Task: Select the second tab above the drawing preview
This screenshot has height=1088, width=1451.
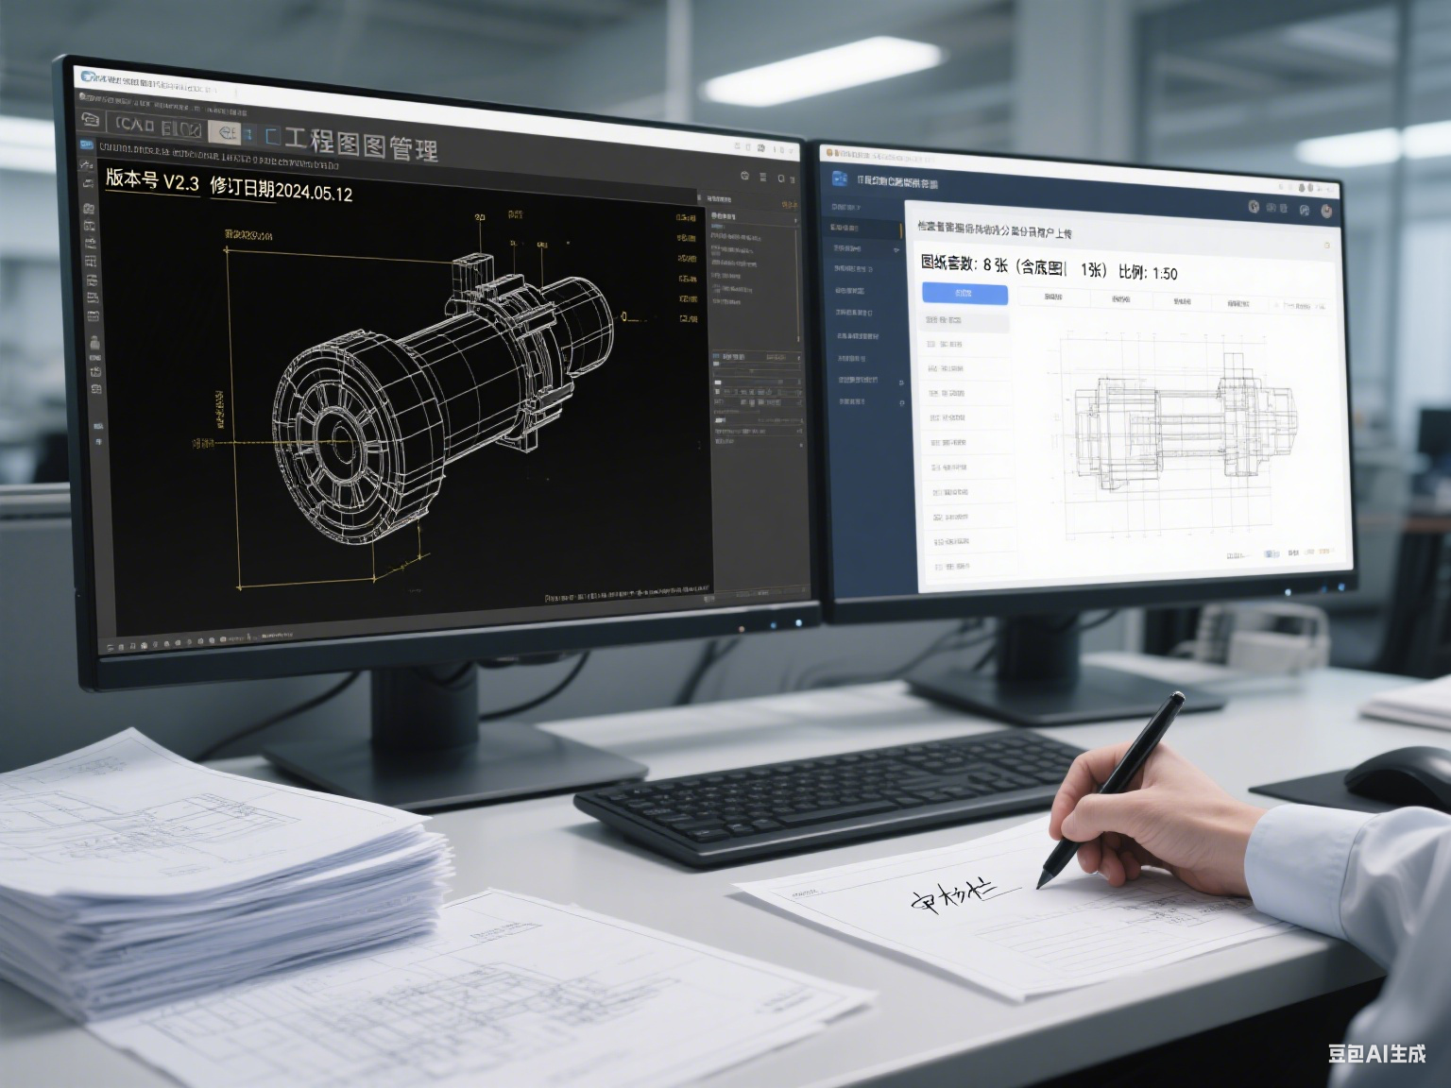Action: click(x=1120, y=299)
